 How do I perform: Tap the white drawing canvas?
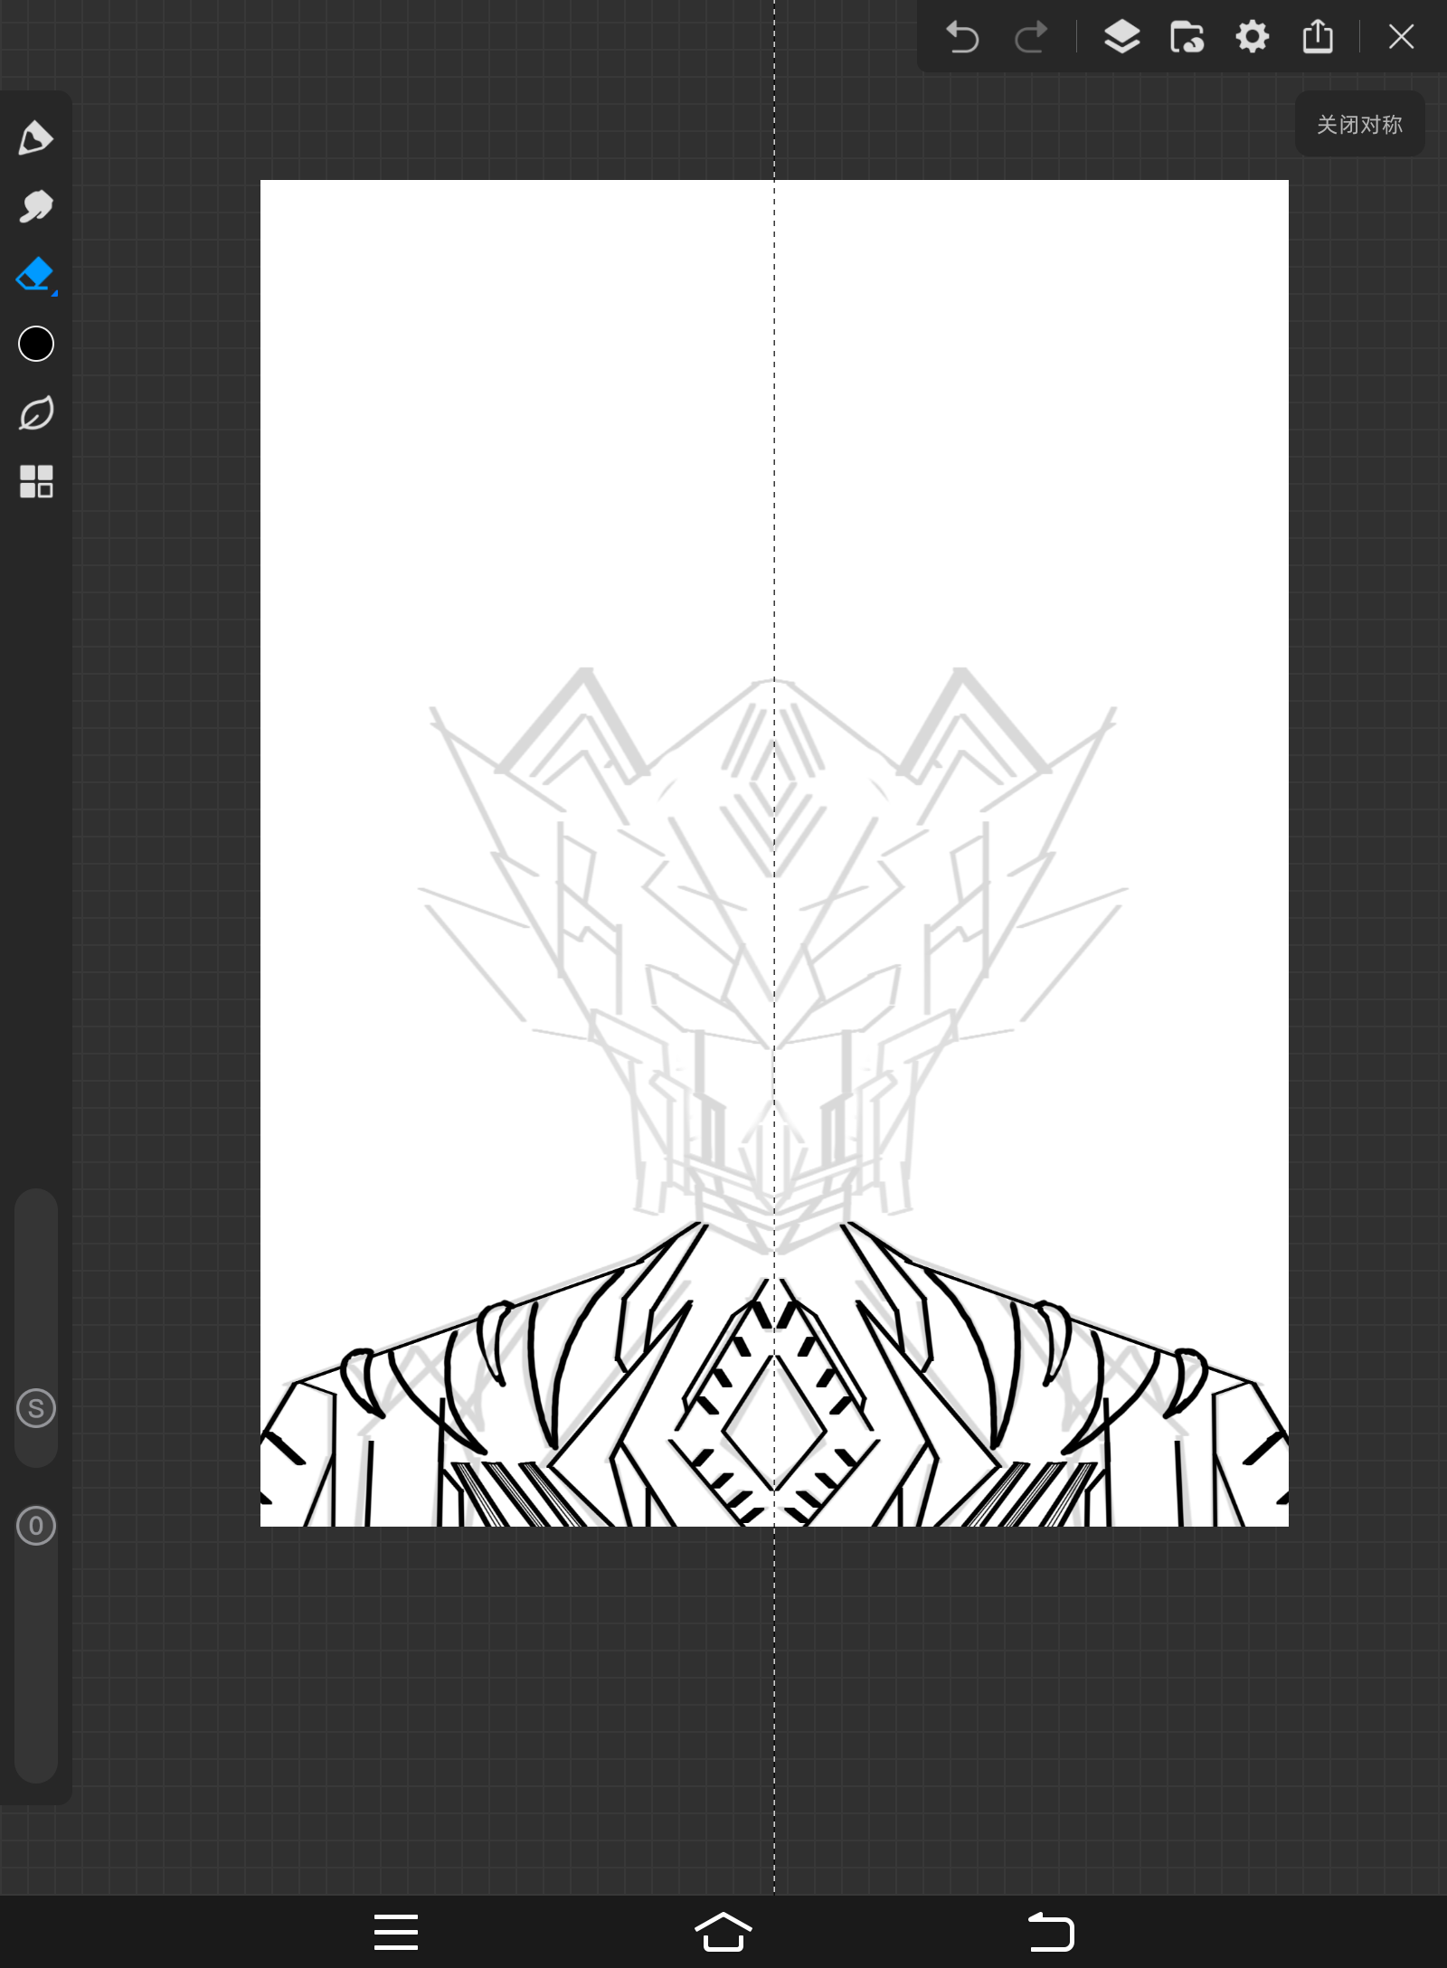tap(774, 853)
